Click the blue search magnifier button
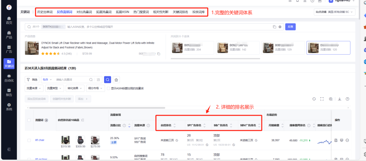The image size is (366, 161). point(107,80)
